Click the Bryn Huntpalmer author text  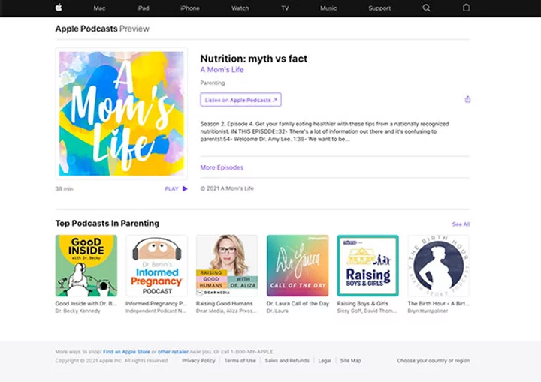[x=428, y=311]
